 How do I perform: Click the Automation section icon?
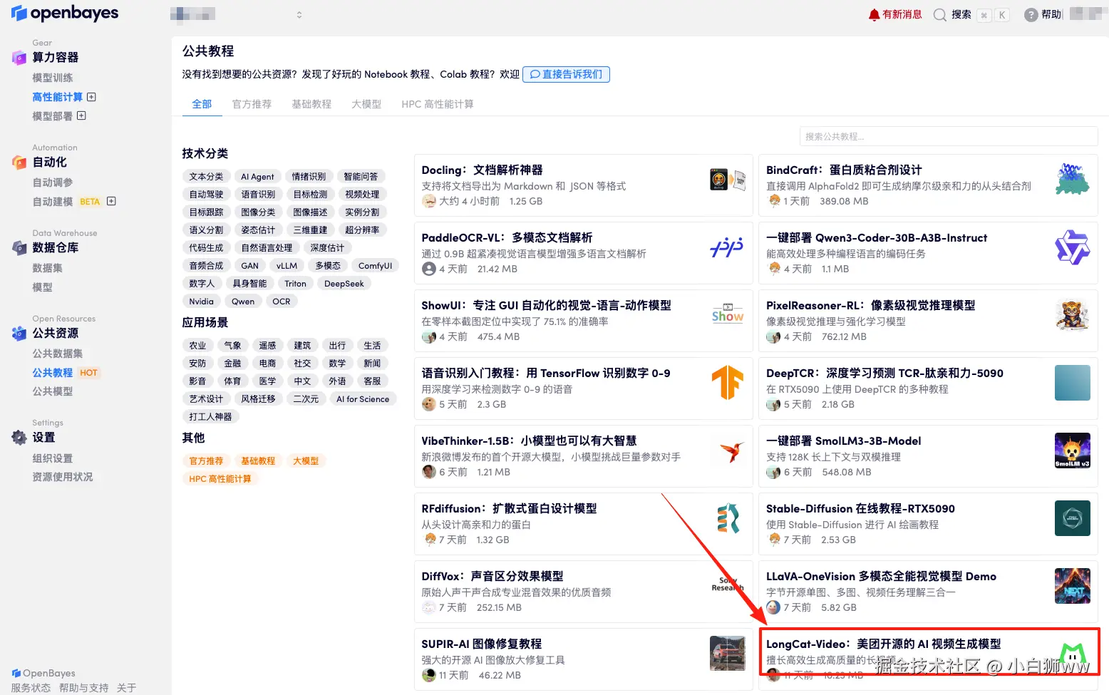(x=19, y=163)
